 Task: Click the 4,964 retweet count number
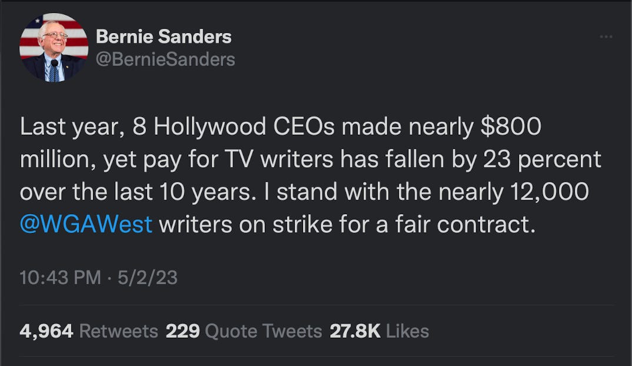[x=46, y=331]
